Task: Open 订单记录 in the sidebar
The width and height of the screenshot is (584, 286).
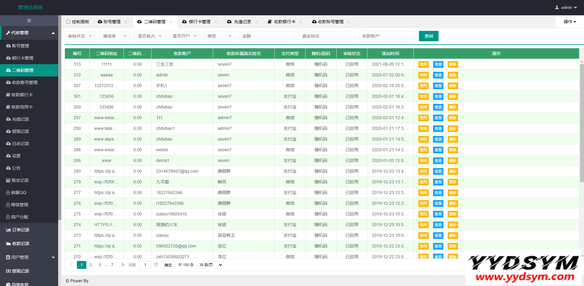Action: point(21,230)
